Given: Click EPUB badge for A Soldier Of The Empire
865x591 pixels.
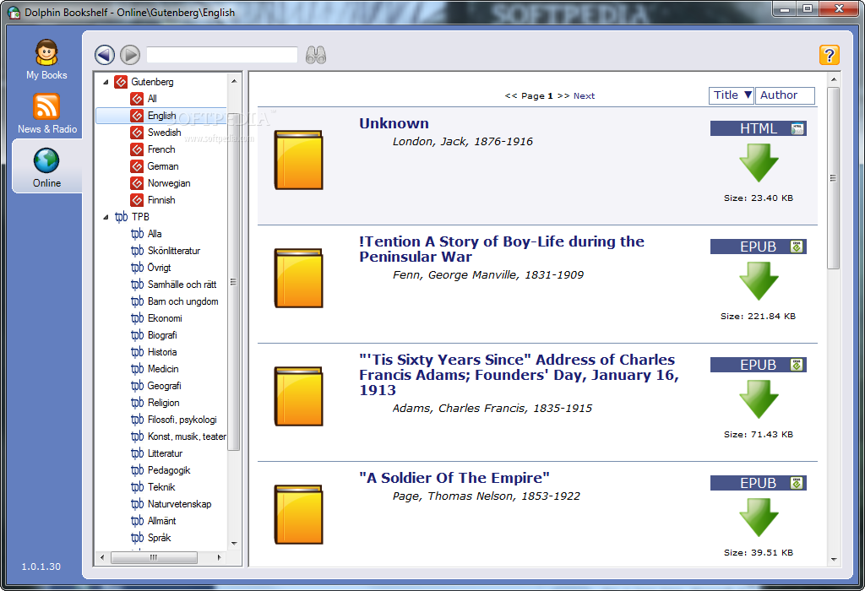Looking at the screenshot, I should pyautogui.click(x=758, y=483).
